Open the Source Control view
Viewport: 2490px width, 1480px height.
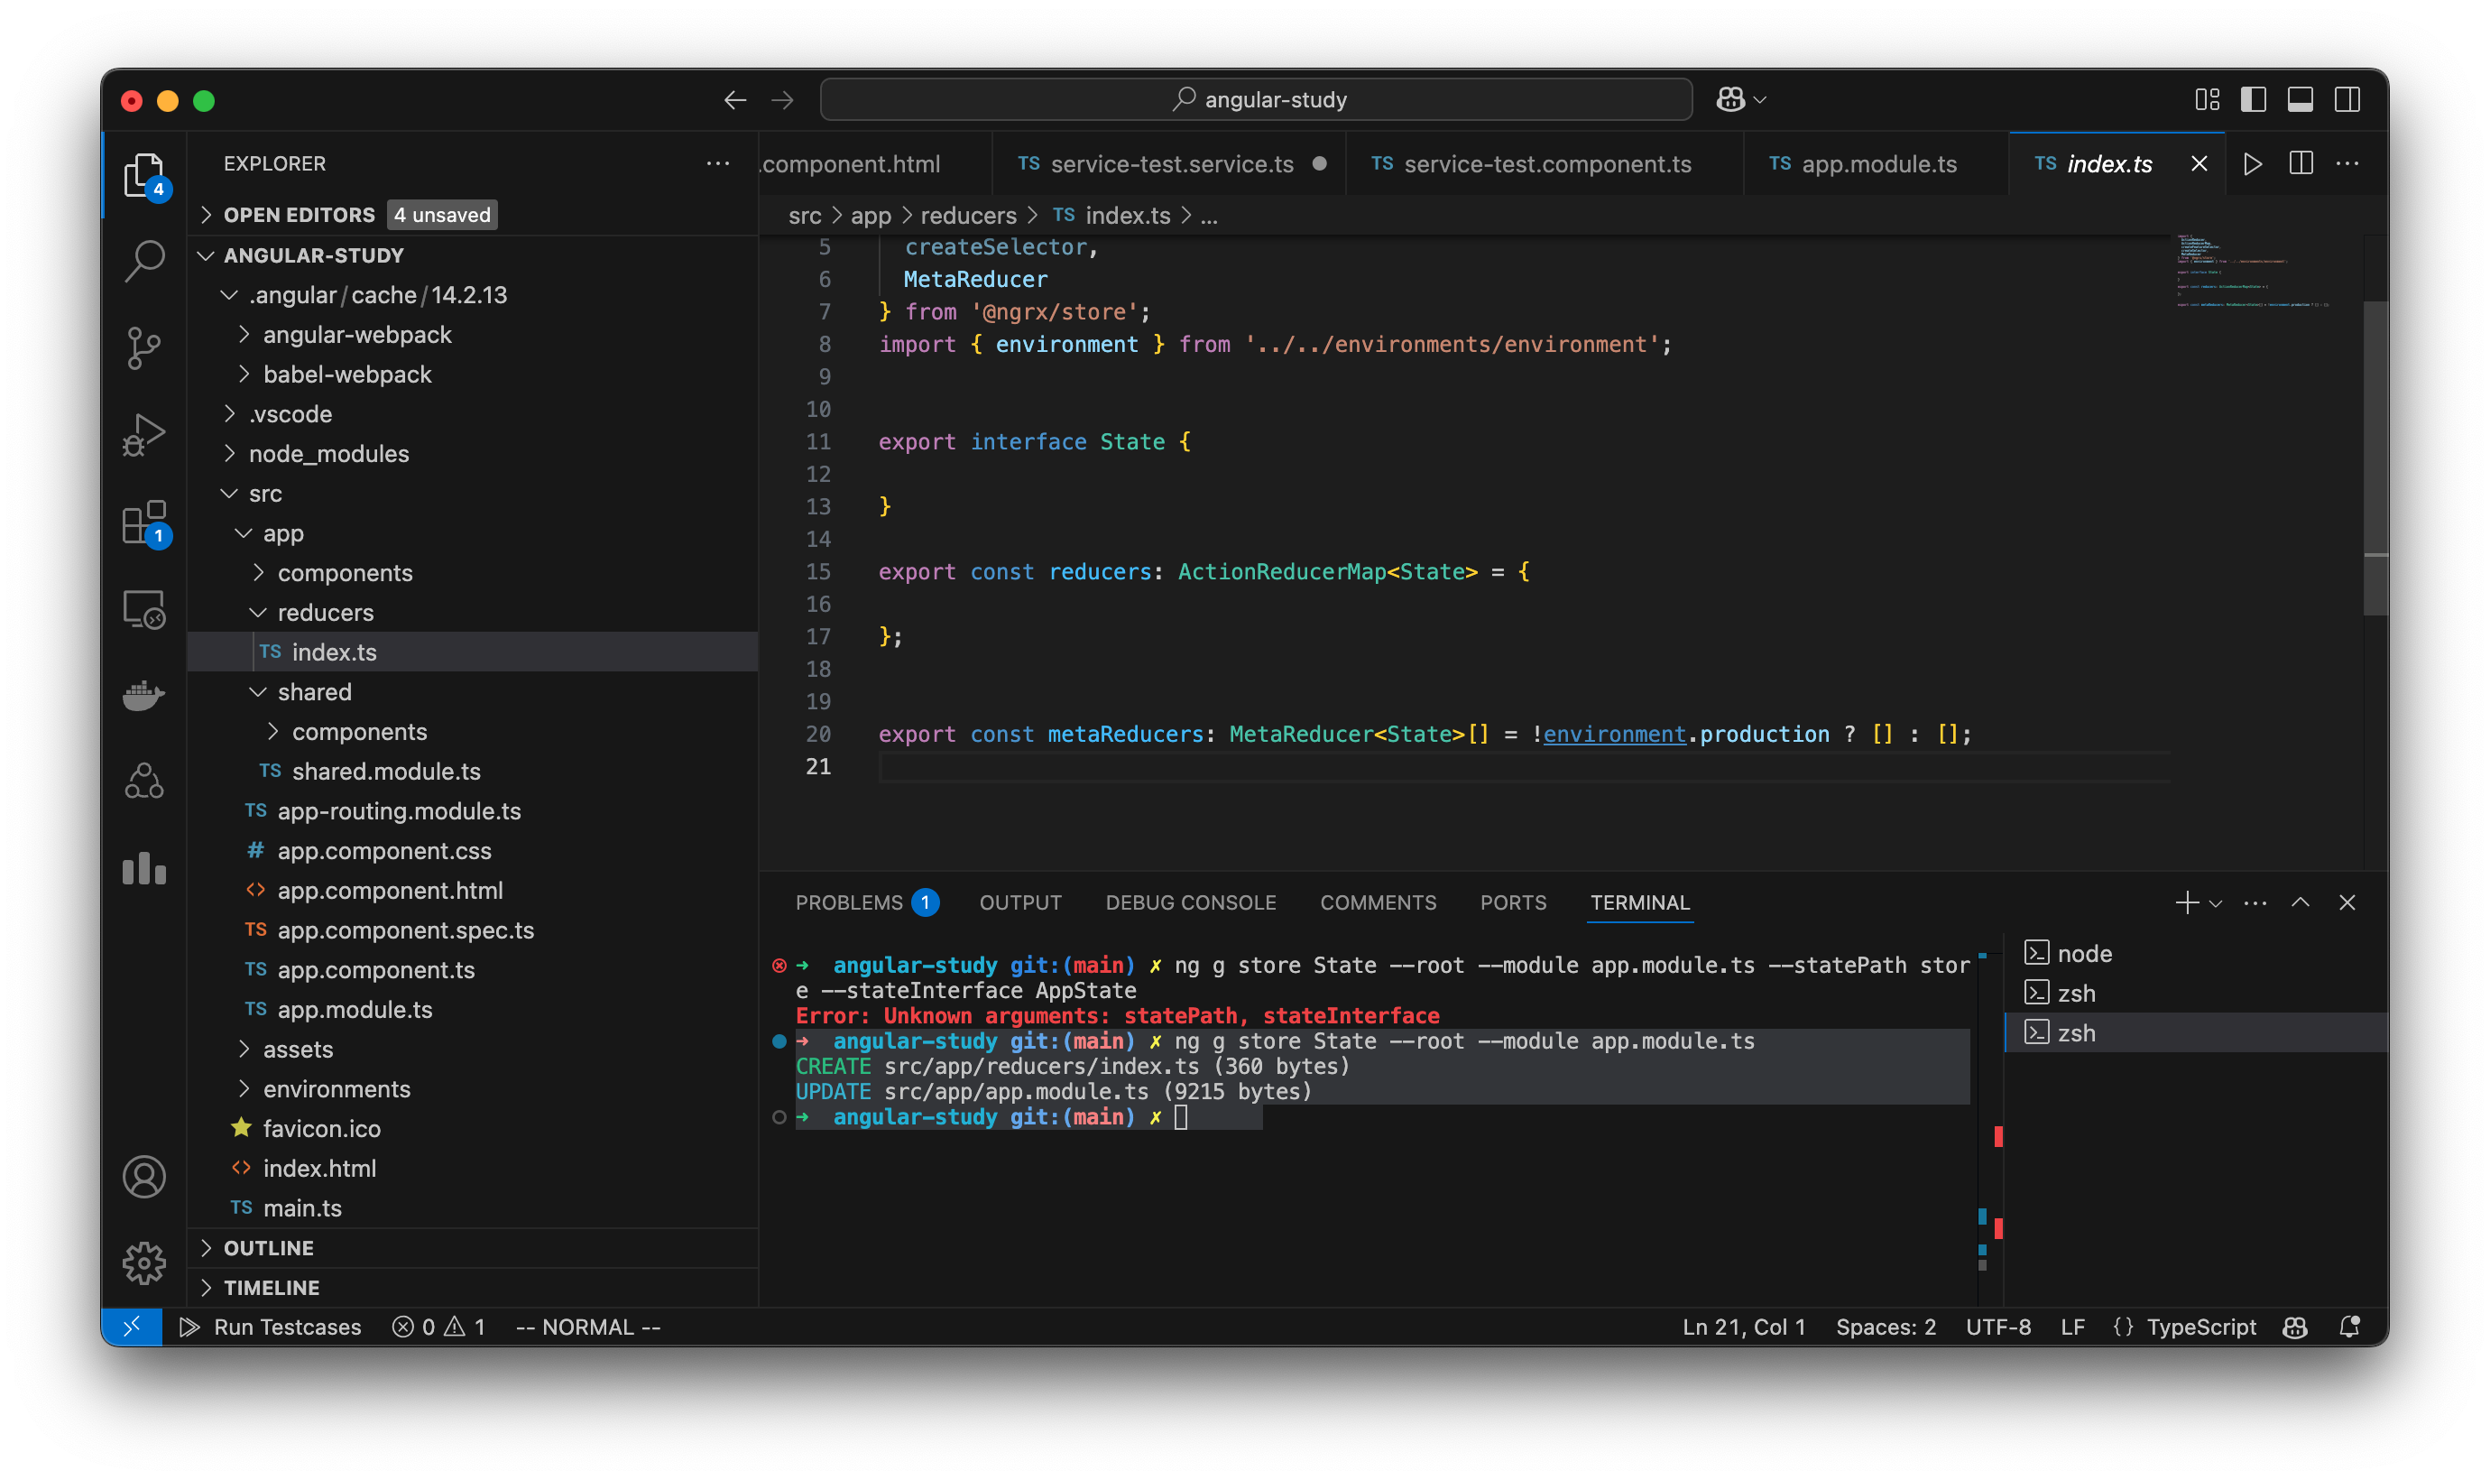[143, 346]
